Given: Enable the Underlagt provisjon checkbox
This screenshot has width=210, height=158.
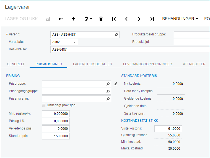Looking at the screenshot, I should 44,105.
